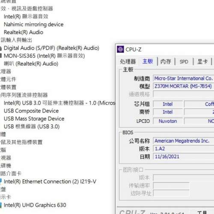
Task: Click the model field Z370M MORTAR (MS-7B54)
Action: click(184, 86)
